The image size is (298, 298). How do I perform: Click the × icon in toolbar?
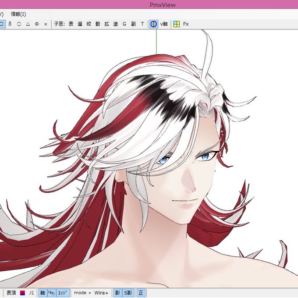click(x=46, y=24)
